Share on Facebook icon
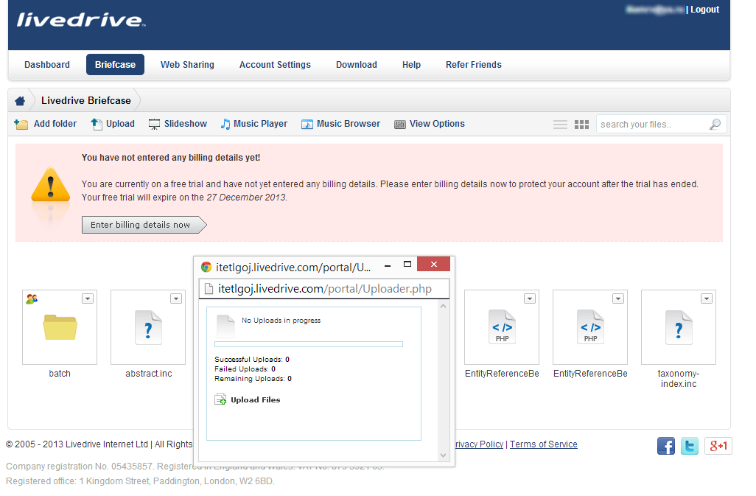The width and height of the screenshot is (756, 496). pos(666,446)
